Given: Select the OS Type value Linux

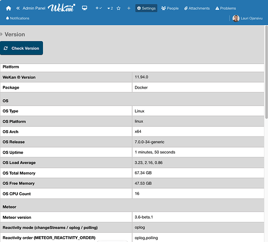Looking at the screenshot, I should [139, 111].
